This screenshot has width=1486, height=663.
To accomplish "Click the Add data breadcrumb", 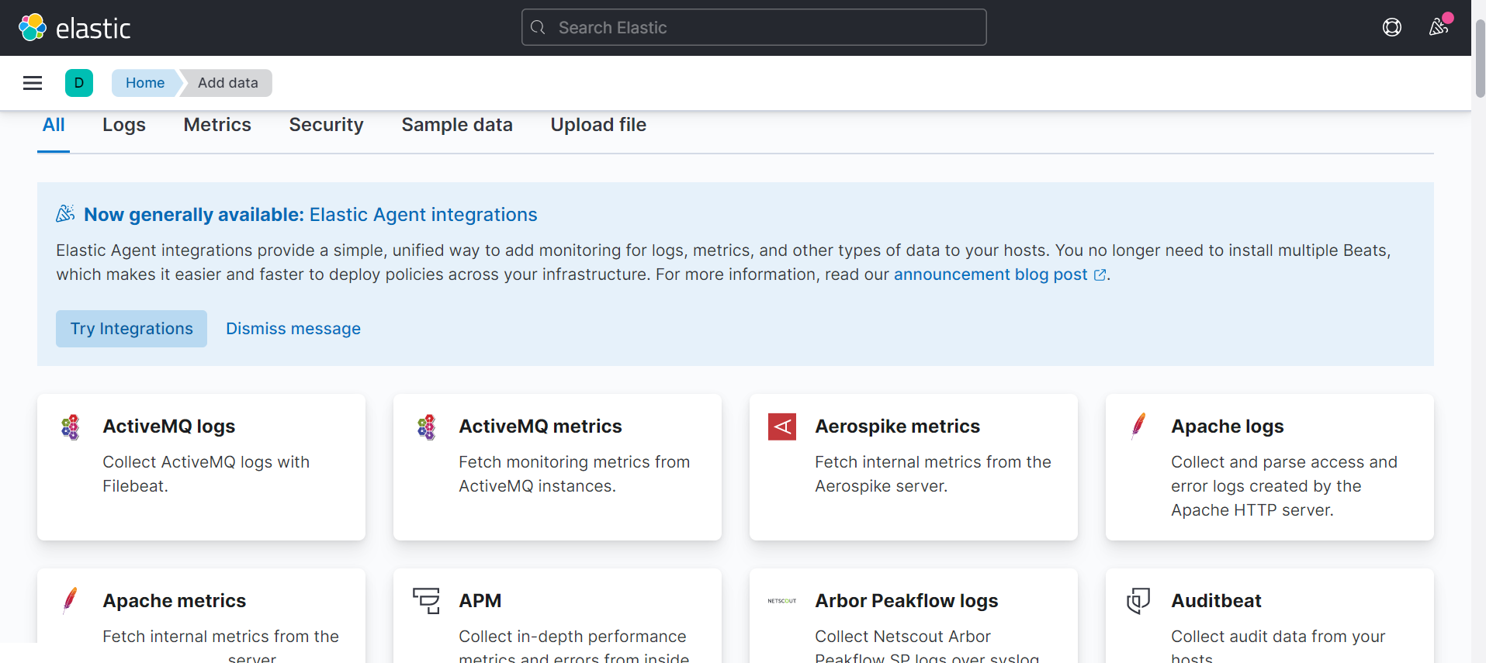I will click(x=227, y=83).
